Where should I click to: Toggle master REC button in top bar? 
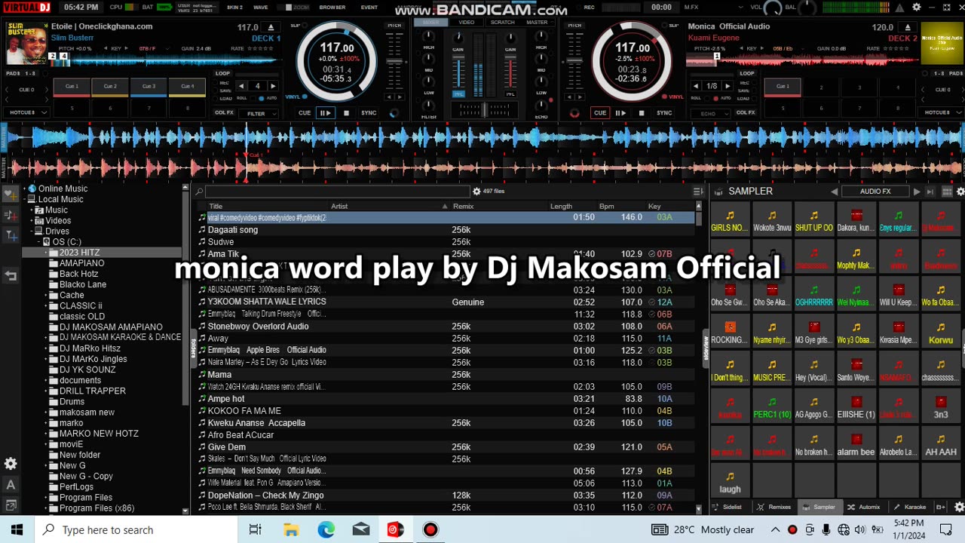click(x=589, y=7)
